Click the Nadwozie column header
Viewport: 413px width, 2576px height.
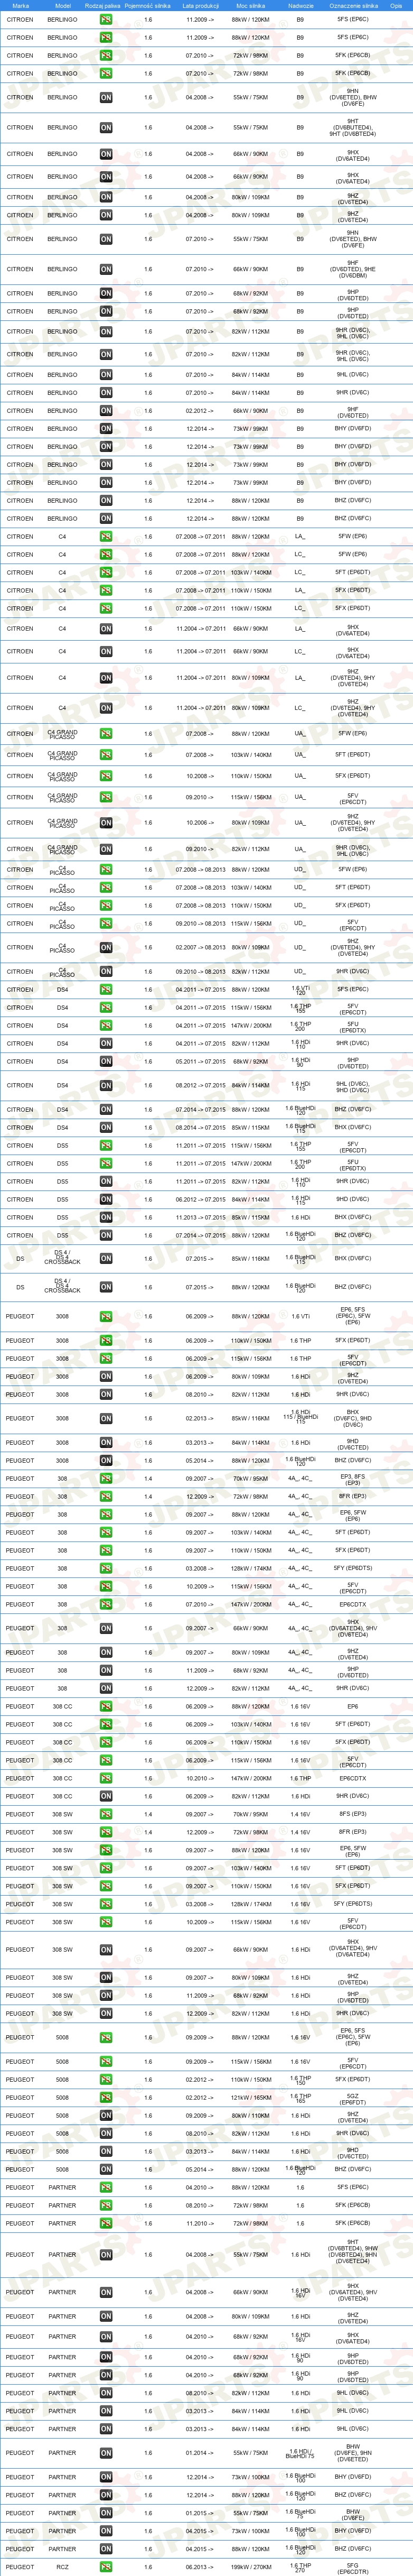pos(300,5)
